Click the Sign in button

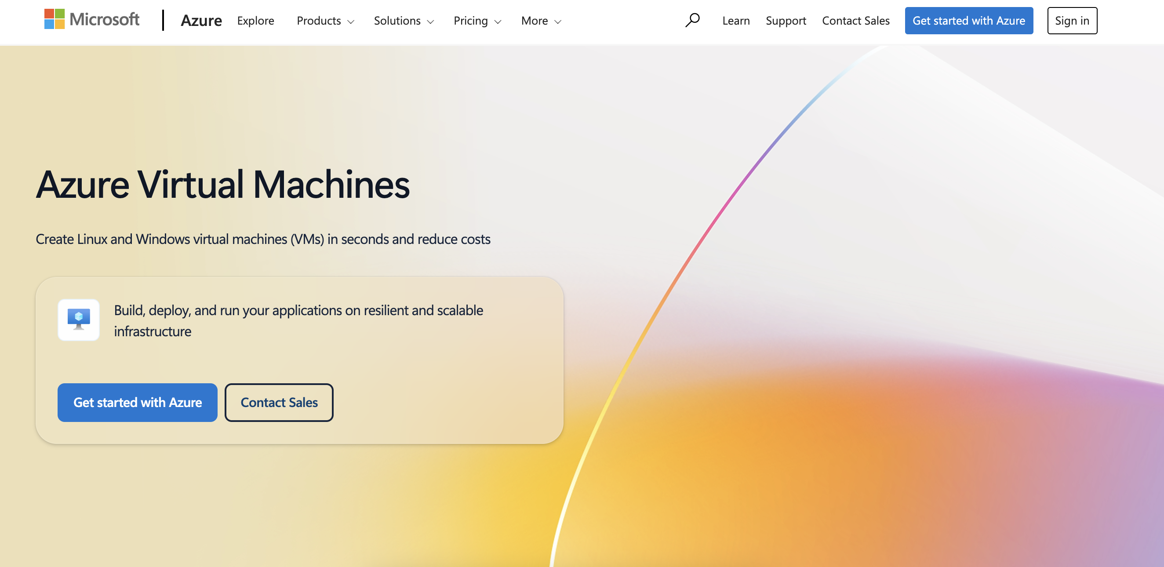1072,21
